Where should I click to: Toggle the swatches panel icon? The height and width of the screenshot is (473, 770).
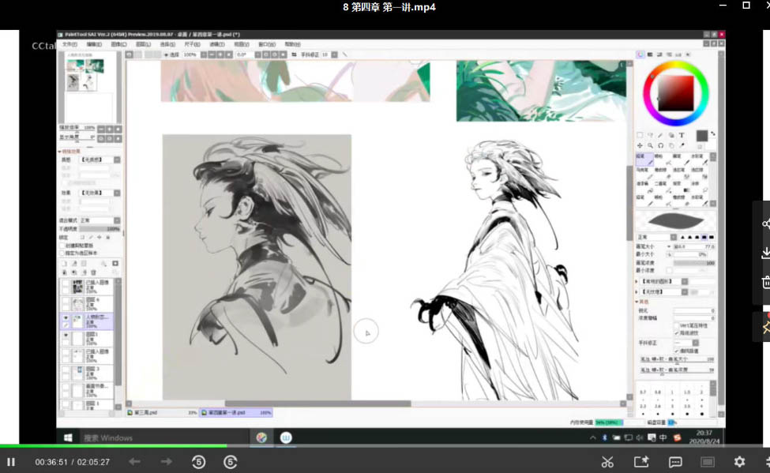678,54
